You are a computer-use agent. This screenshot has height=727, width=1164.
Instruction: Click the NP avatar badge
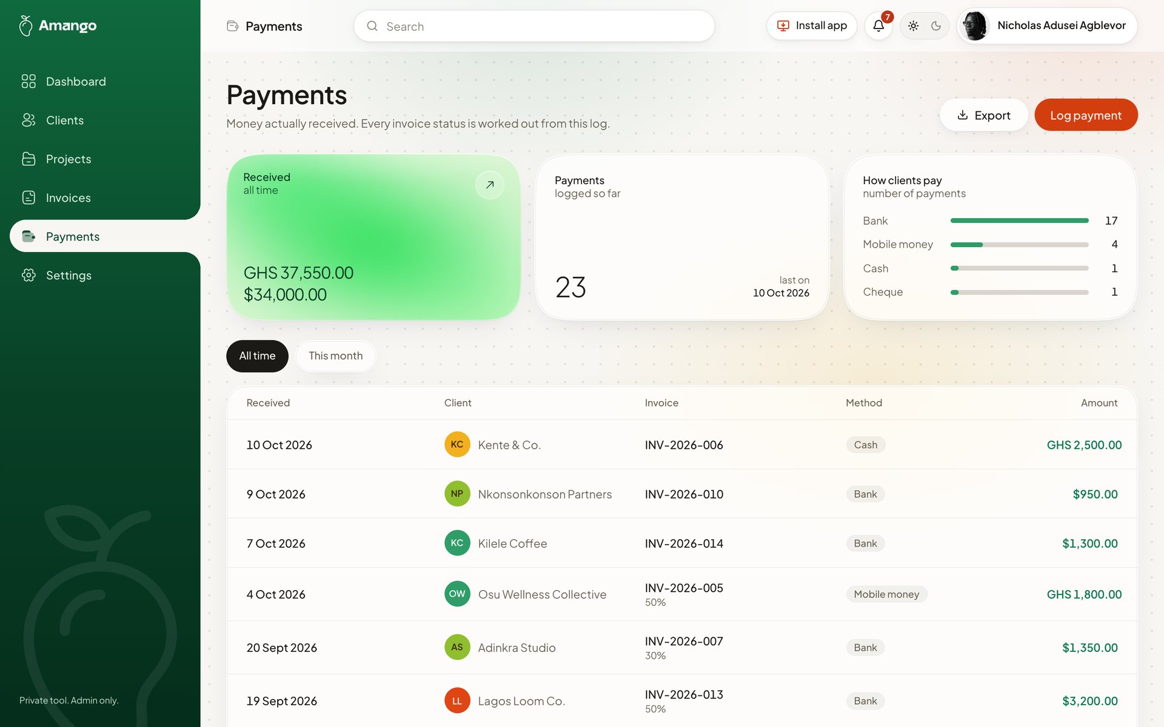[457, 494]
